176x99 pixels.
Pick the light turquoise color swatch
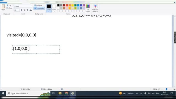pos(78,8)
